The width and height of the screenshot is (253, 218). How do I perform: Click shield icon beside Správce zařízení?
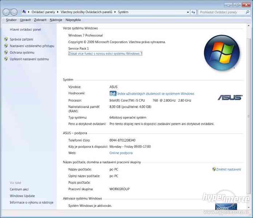[6, 39]
